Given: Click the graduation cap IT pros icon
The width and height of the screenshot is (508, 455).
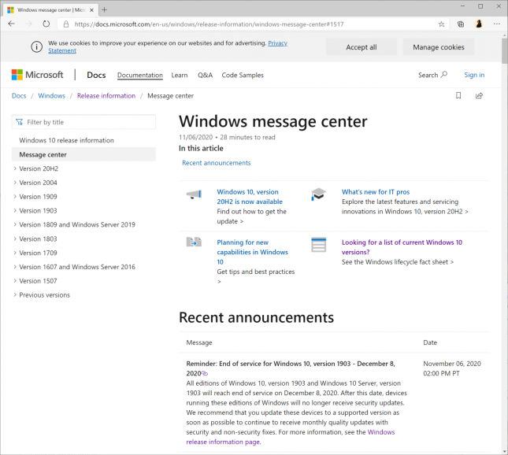Looking at the screenshot, I should click(318, 194).
